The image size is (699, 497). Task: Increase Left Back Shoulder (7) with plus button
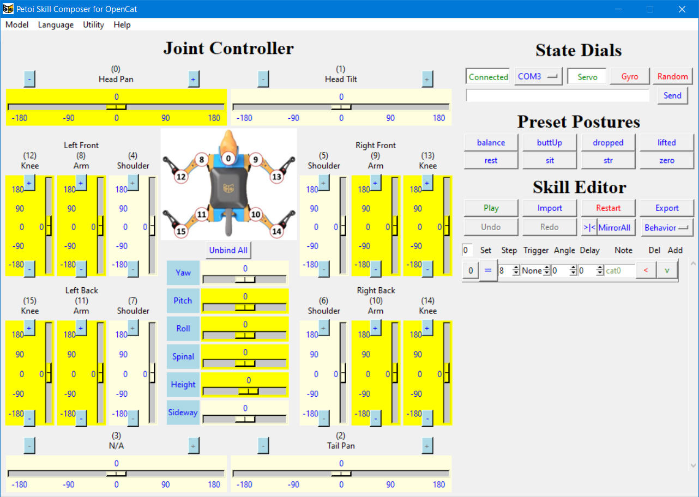click(133, 328)
